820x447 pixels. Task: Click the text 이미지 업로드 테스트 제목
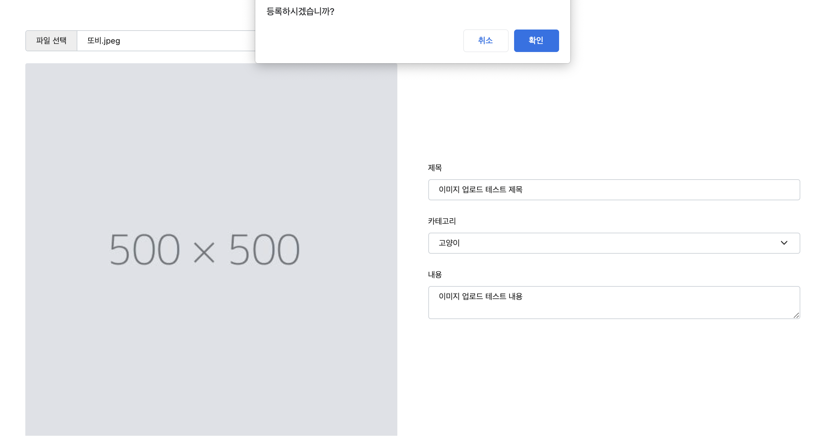pyautogui.click(x=480, y=190)
